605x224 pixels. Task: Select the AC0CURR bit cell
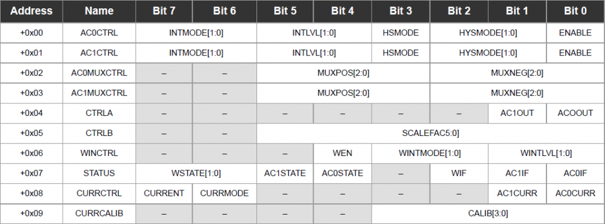(575, 193)
